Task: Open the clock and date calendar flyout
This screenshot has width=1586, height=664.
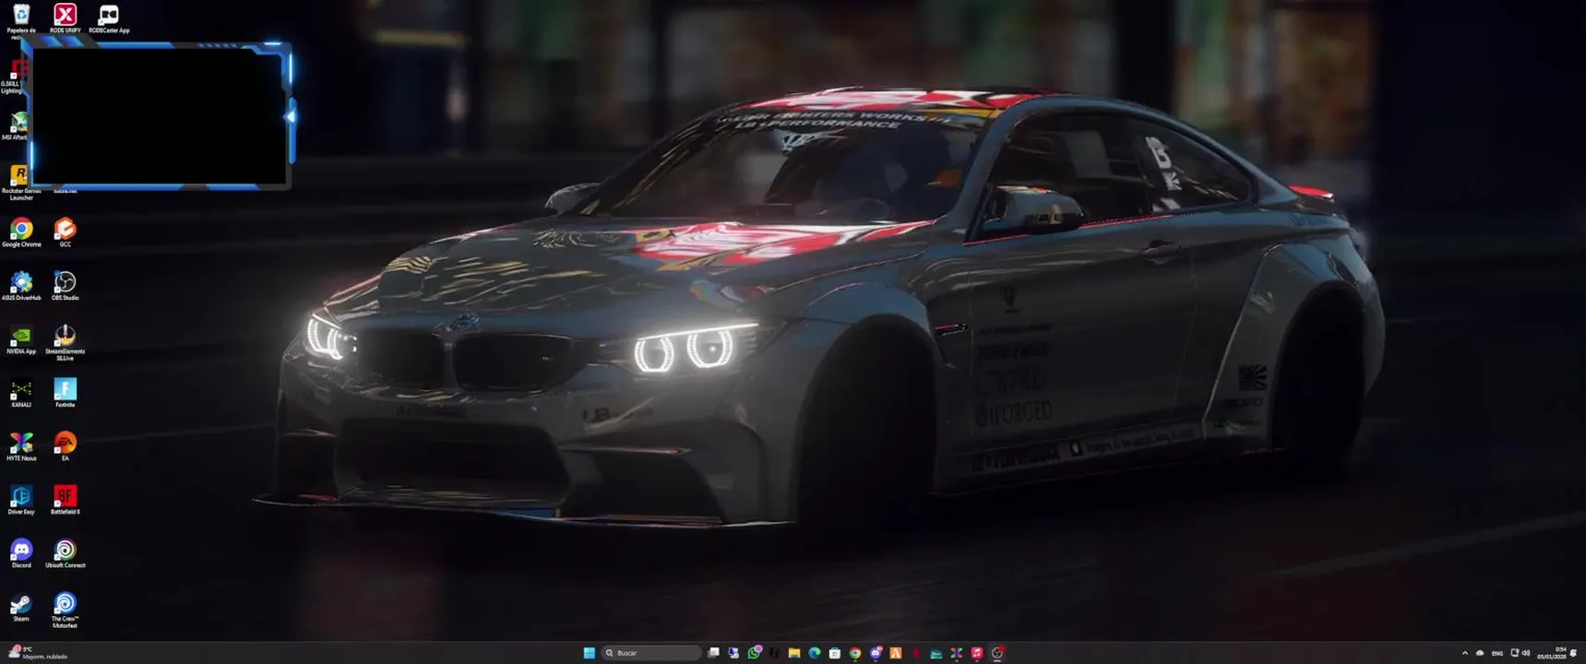Action: [1552, 653]
